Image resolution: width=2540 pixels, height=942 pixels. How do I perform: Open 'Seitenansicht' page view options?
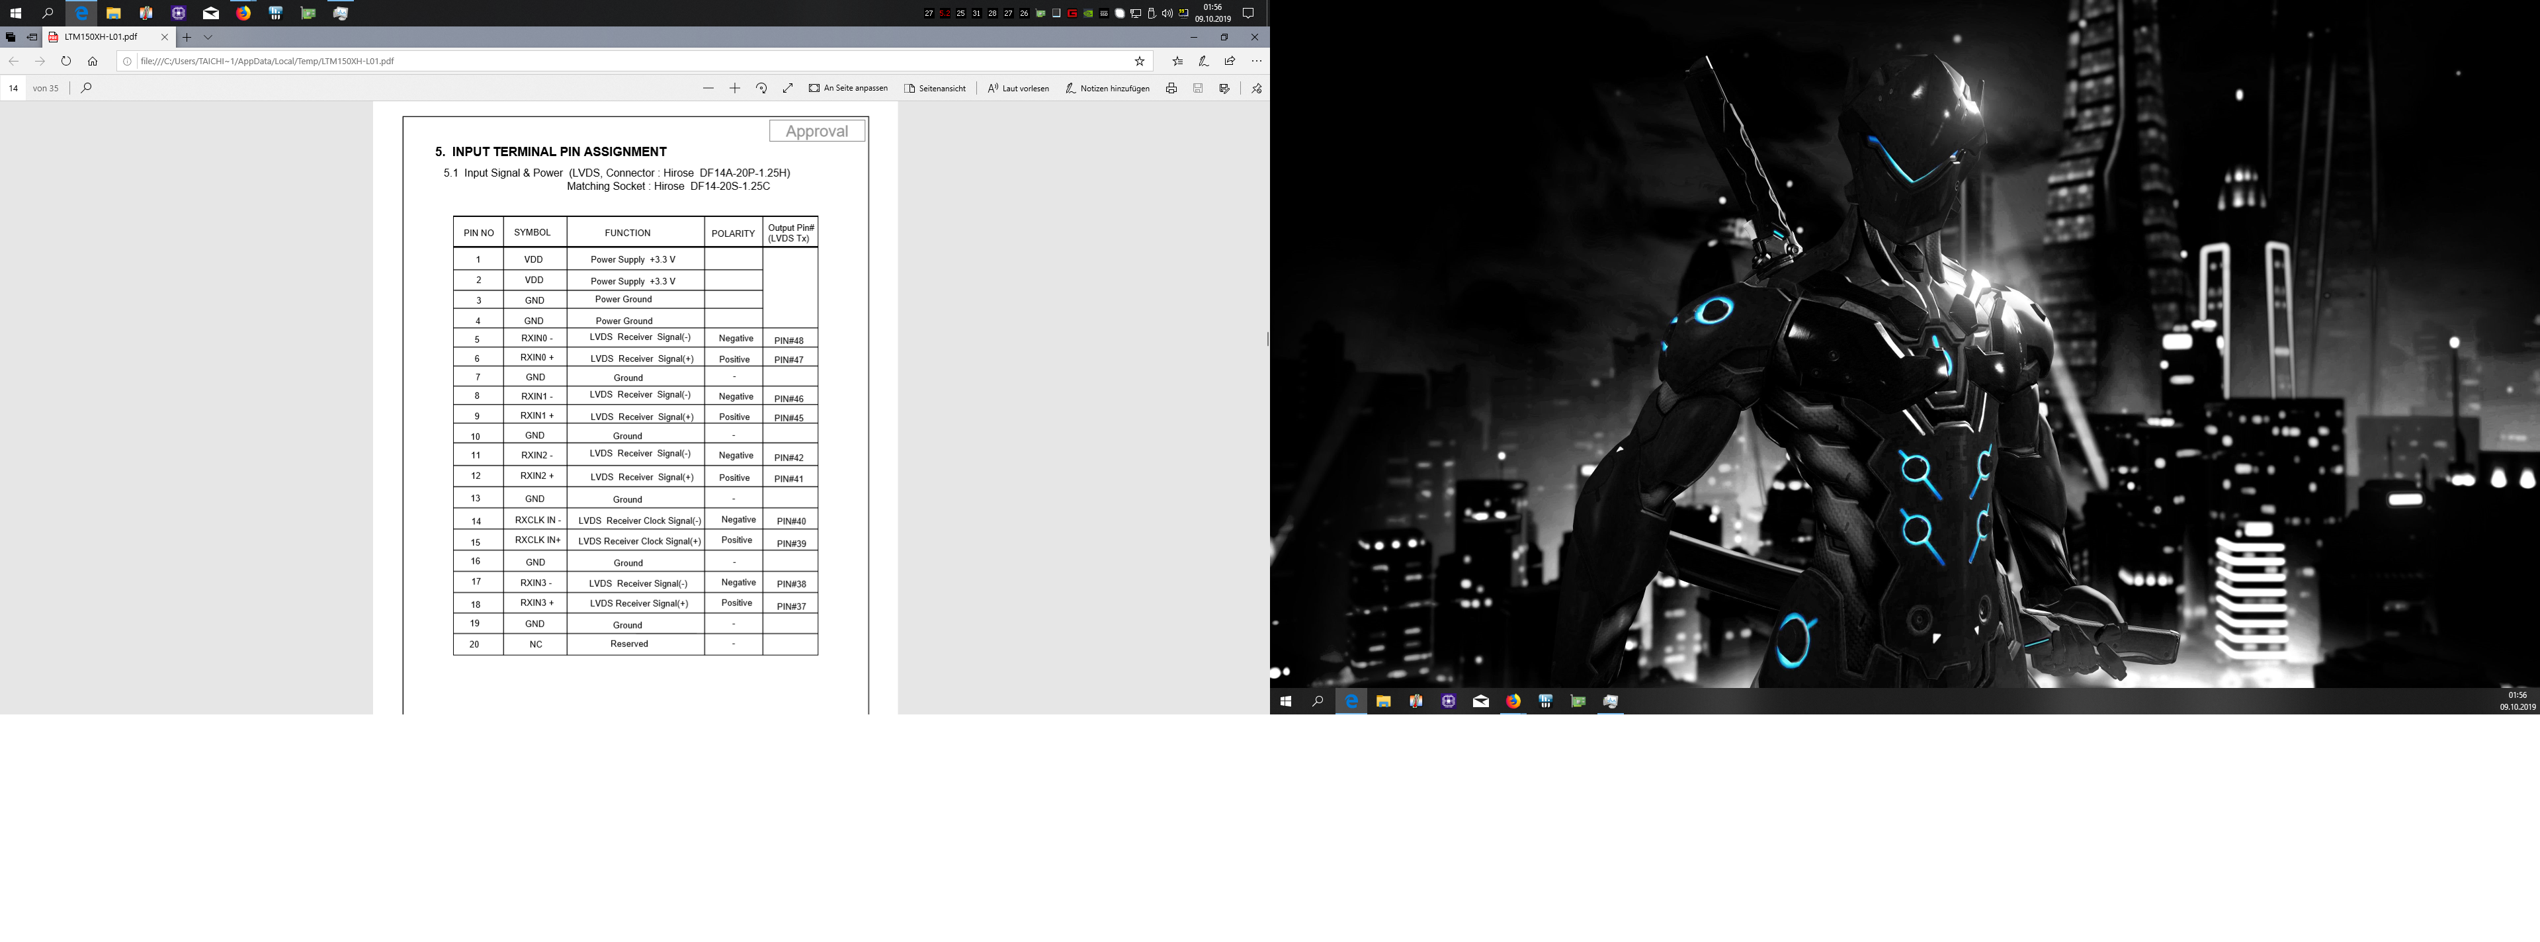(935, 88)
